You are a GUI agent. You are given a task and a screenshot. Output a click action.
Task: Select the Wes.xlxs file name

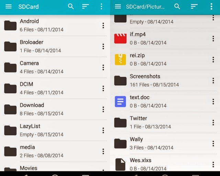(141, 160)
